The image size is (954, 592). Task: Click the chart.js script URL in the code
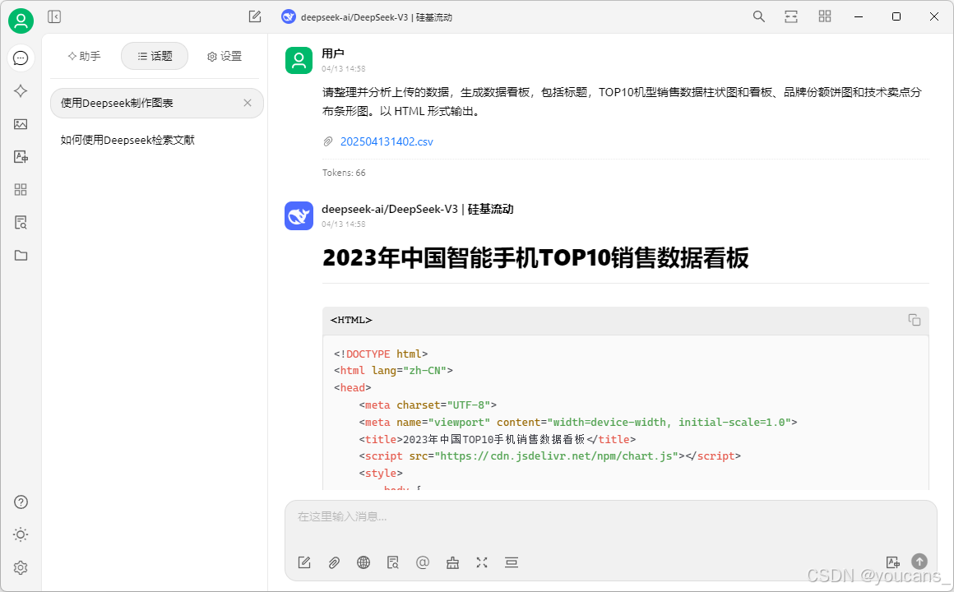pyautogui.click(x=556, y=456)
